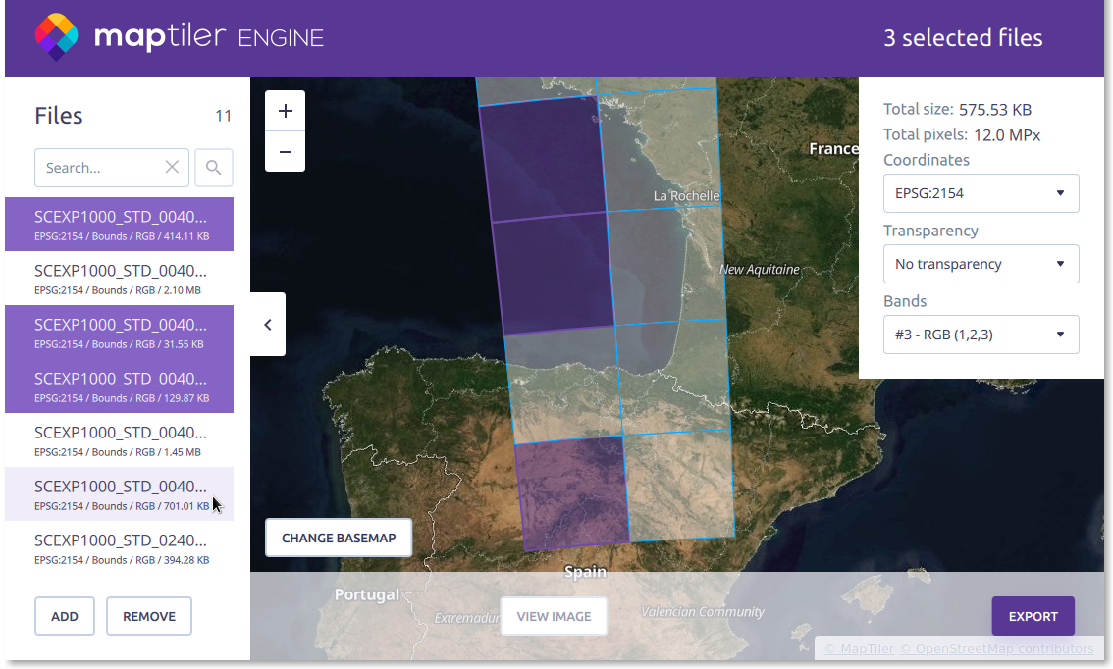Collapse the Files sidebar panel
This screenshot has height=669, width=1113.
(268, 324)
